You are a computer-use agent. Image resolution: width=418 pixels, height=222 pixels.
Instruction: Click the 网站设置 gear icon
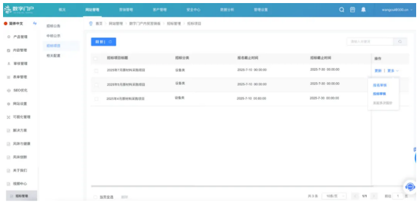(x=9, y=104)
